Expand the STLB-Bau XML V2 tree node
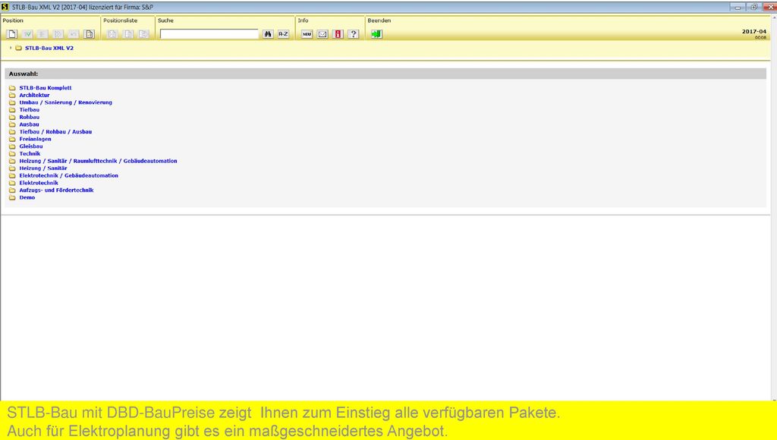 [x=11, y=48]
